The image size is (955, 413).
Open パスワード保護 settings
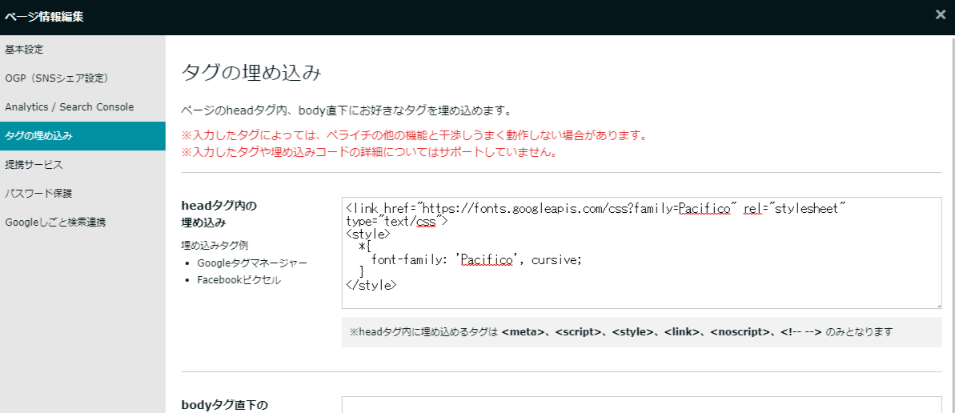pos(82,194)
